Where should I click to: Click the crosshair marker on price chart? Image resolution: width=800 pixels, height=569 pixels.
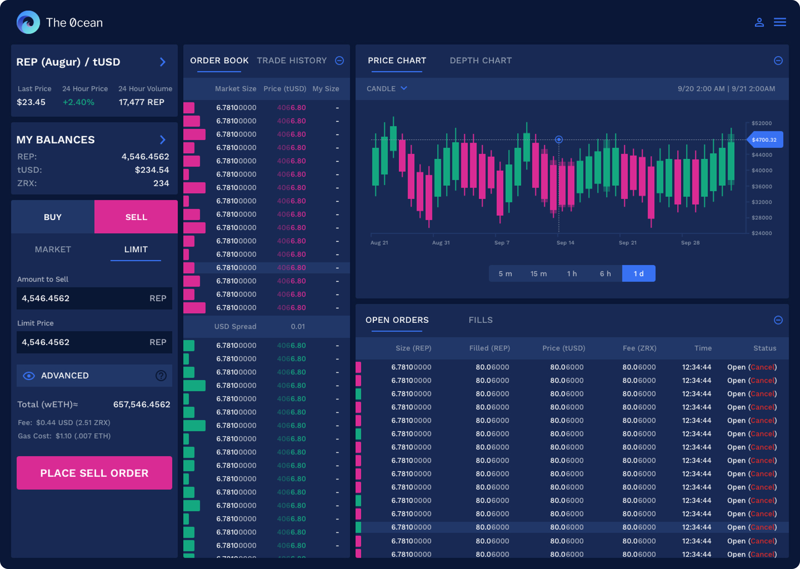[559, 140]
